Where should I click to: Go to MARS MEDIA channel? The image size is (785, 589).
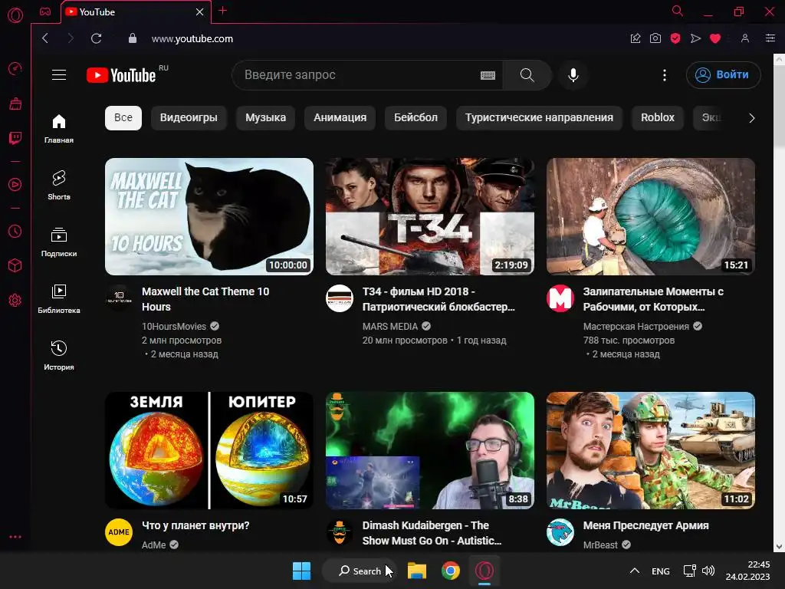(390, 327)
